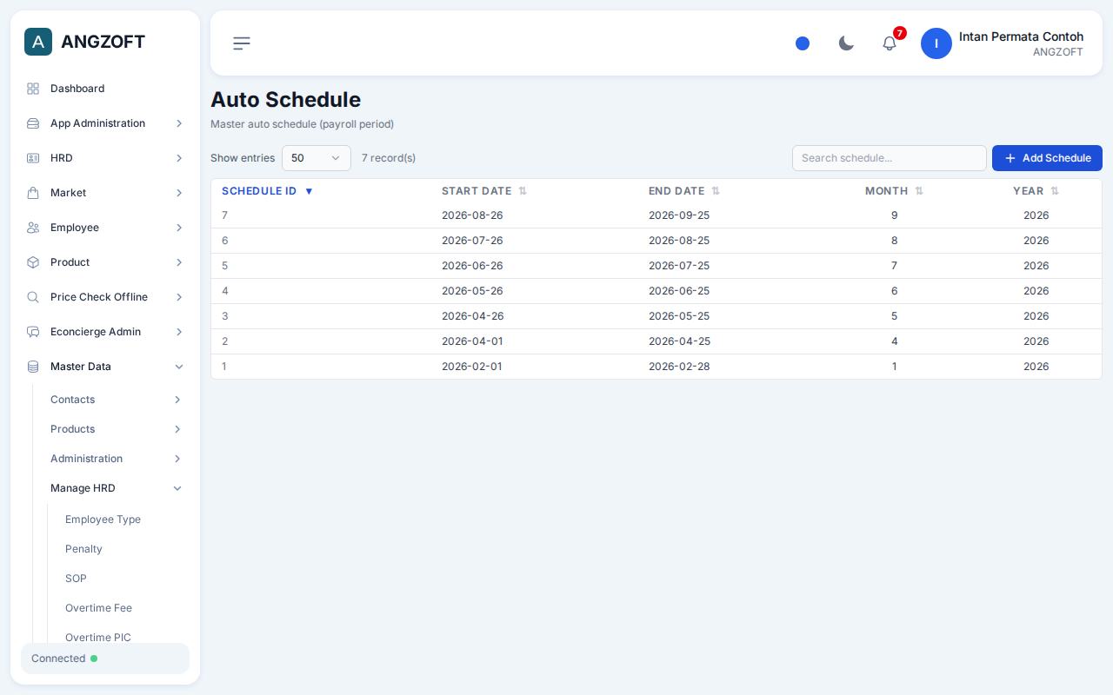Reverse Schedule ID sort order
The width and height of the screenshot is (1113, 695).
(x=309, y=191)
